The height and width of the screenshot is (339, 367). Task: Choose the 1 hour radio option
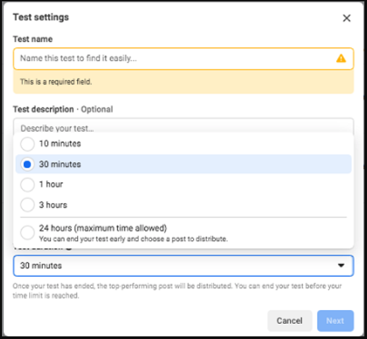(x=28, y=185)
